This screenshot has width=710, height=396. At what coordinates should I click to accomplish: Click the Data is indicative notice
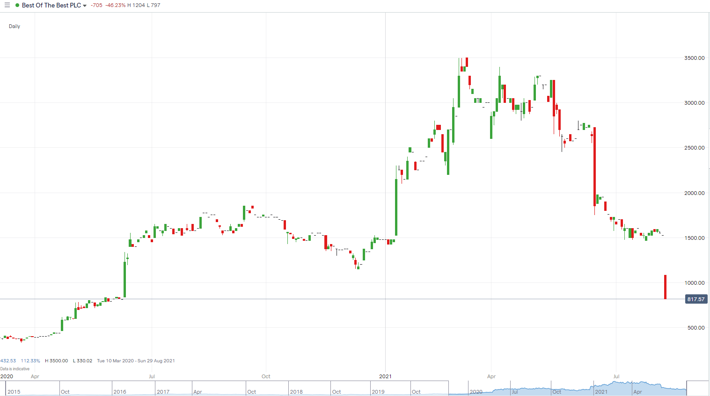coord(15,369)
